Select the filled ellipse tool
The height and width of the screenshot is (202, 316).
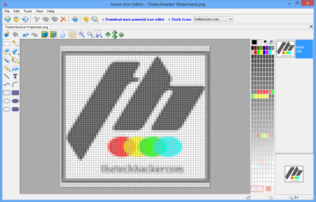[x=15, y=101]
